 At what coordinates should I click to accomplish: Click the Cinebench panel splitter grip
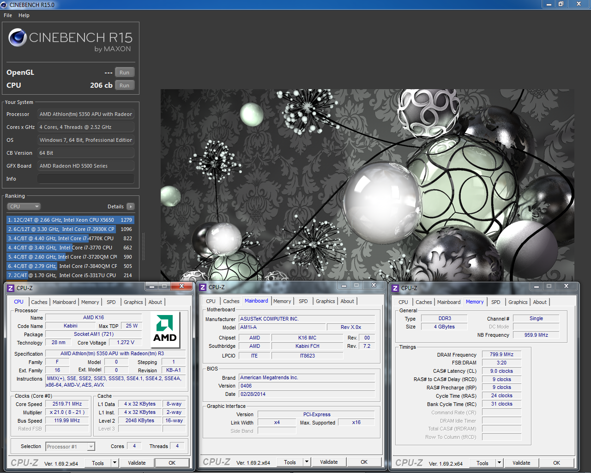coord(144,247)
